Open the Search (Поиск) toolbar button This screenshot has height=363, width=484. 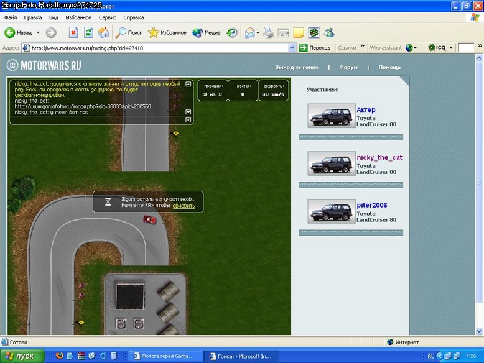(129, 32)
